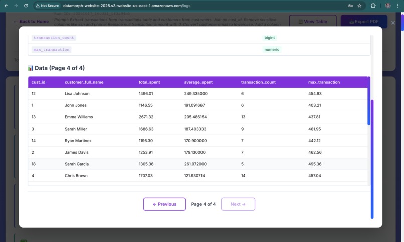Click the Page 4 of 4 pagination label
The height and width of the screenshot is (242, 404).
[x=204, y=204]
